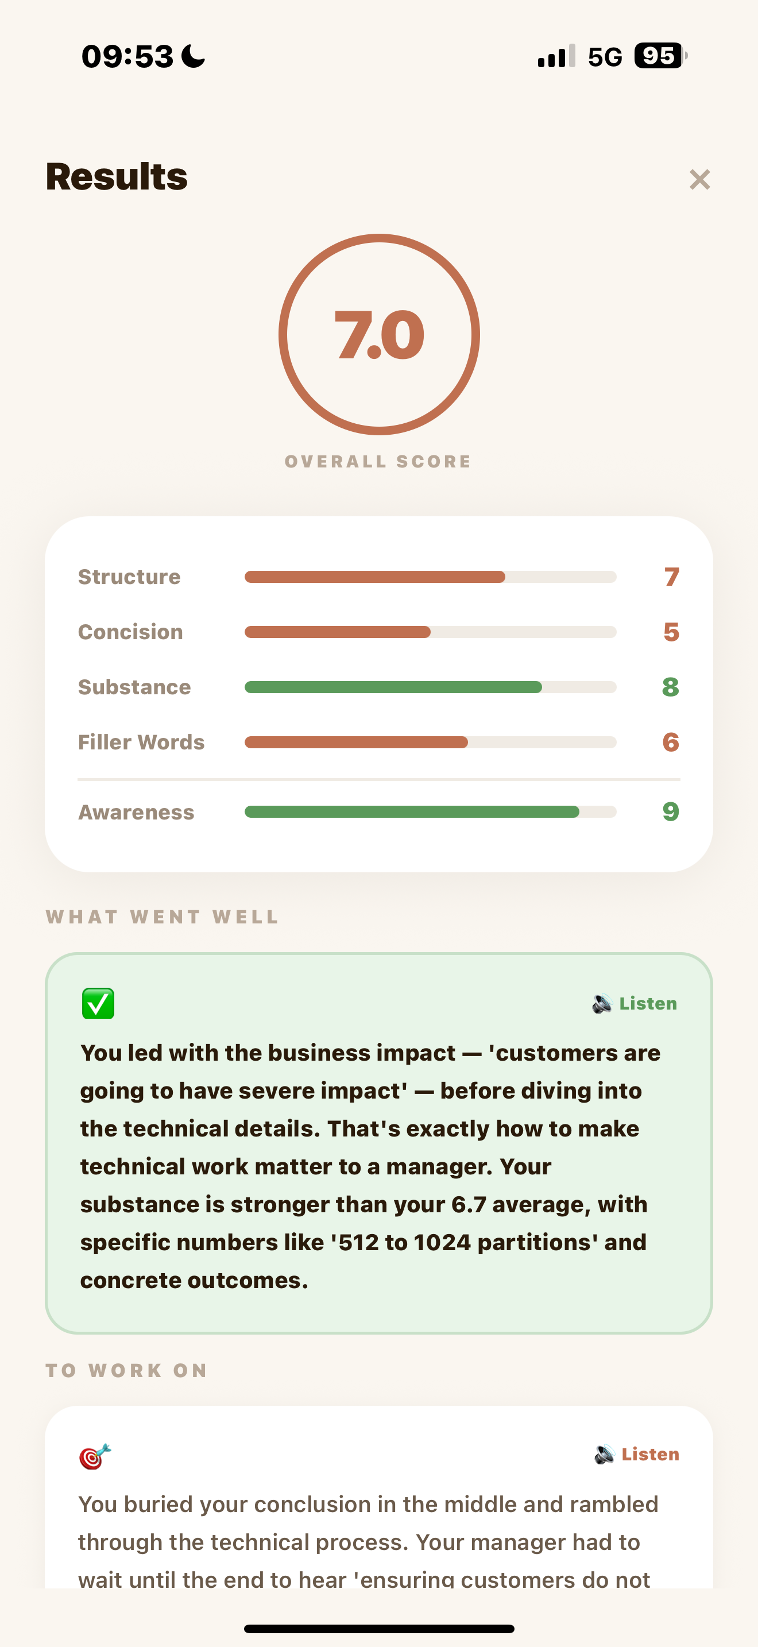Viewport: 758px width, 1647px height.
Task: Tap the green checkmark emoji icon
Action: 98,1003
